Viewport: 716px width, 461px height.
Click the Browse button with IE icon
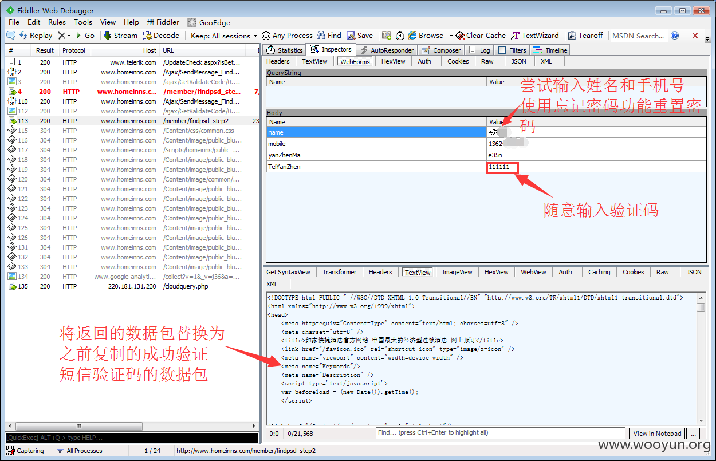(x=426, y=36)
